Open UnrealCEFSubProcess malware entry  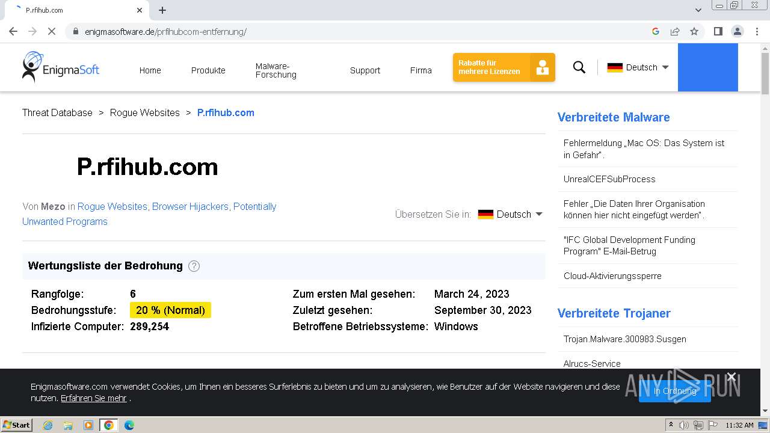coord(609,179)
